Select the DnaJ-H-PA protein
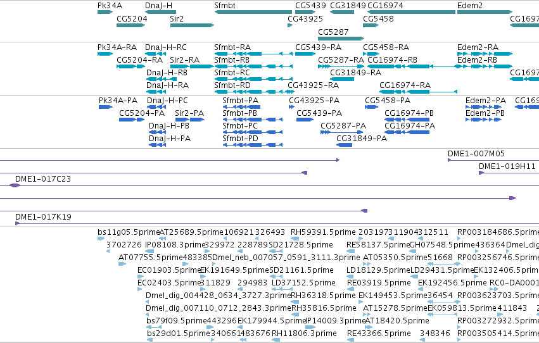The height and width of the screenshot is (343, 539). (x=158, y=145)
